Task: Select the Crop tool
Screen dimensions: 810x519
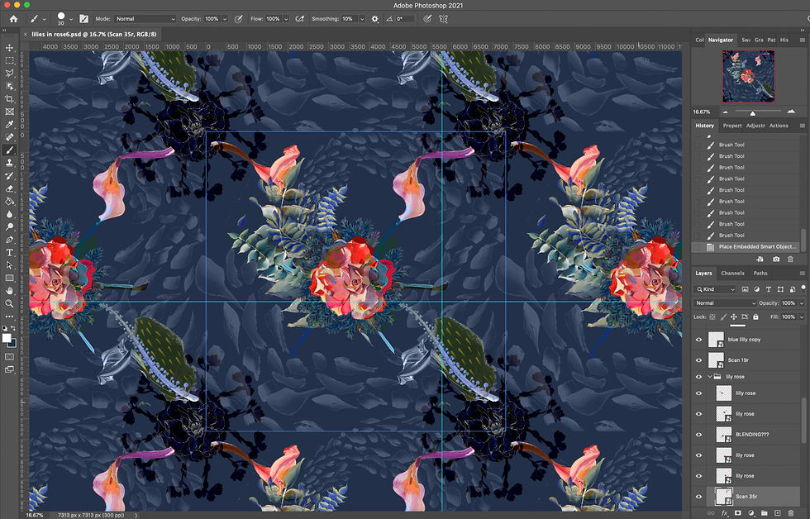Action: point(9,98)
